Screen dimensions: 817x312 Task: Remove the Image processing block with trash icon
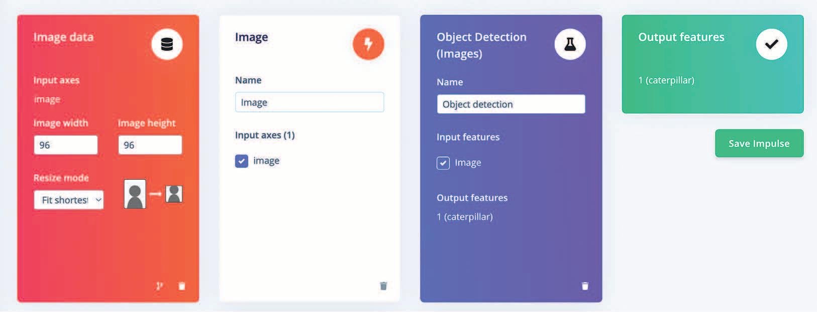point(383,286)
